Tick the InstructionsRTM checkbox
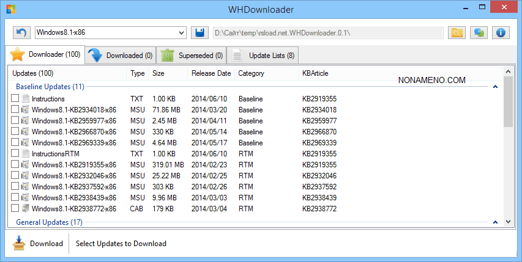 [15, 154]
